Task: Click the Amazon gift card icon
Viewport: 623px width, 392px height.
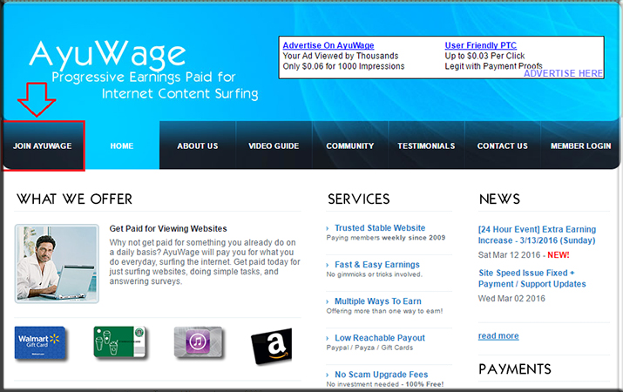Action: pyautogui.click(x=272, y=346)
